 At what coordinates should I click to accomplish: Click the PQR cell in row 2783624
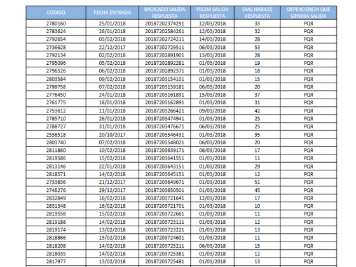click(x=308, y=31)
